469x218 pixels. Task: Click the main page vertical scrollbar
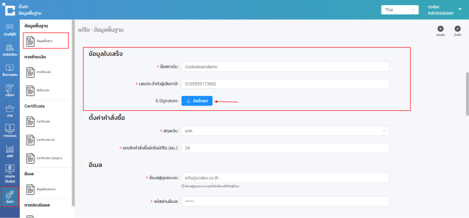click(467, 94)
